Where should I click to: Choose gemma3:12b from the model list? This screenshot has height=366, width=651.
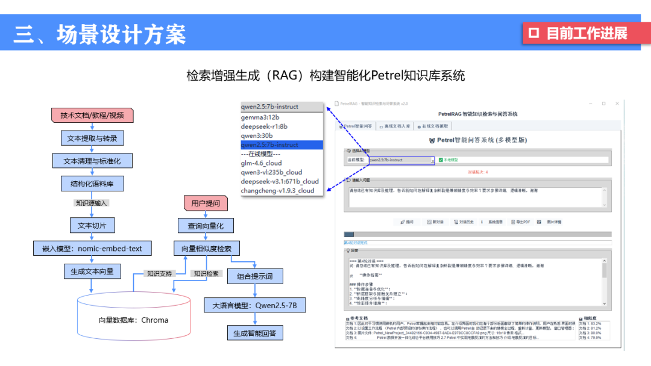(260, 117)
